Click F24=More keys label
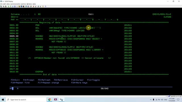The image size is (182, 102). coord(79,83)
